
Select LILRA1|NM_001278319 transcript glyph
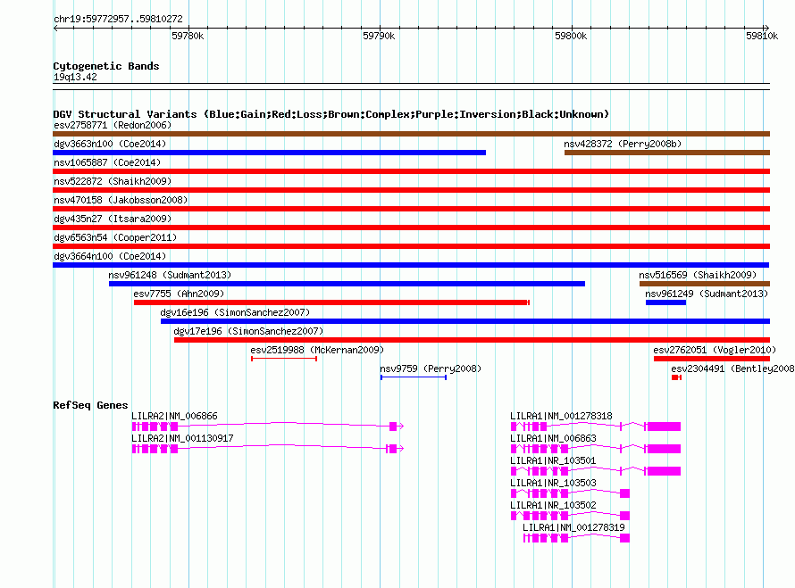click(576, 538)
